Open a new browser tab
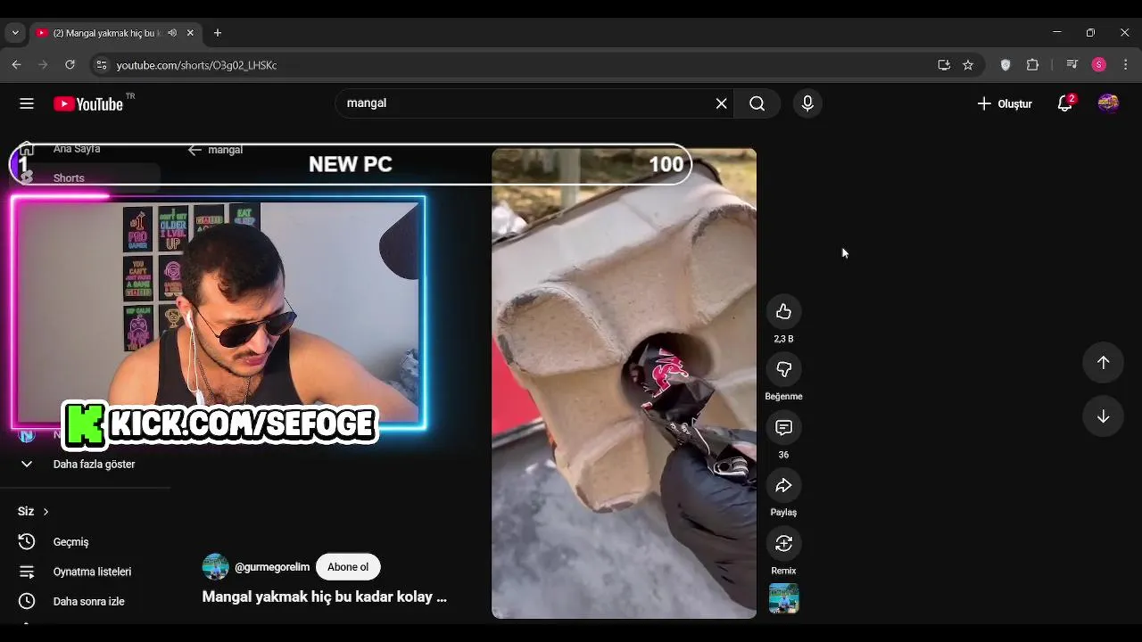This screenshot has width=1142, height=642. 218,33
